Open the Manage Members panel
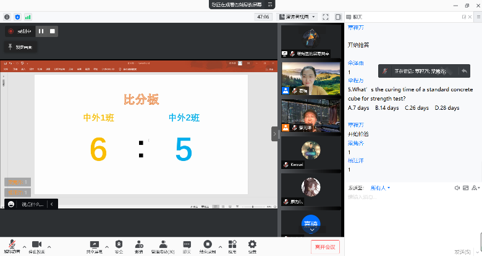This screenshot has height=256, width=482. (x=164, y=246)
